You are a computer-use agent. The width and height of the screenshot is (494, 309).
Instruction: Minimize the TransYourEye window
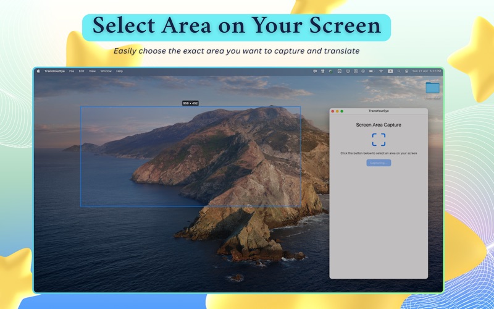click(337, 111)
